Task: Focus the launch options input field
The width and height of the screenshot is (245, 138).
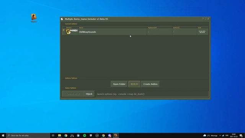Action: coord(152,94)
